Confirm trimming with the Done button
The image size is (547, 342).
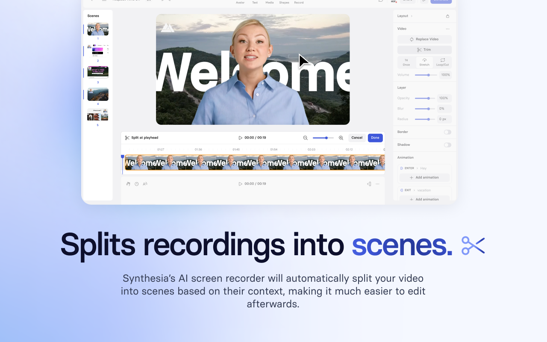point(375,138)
